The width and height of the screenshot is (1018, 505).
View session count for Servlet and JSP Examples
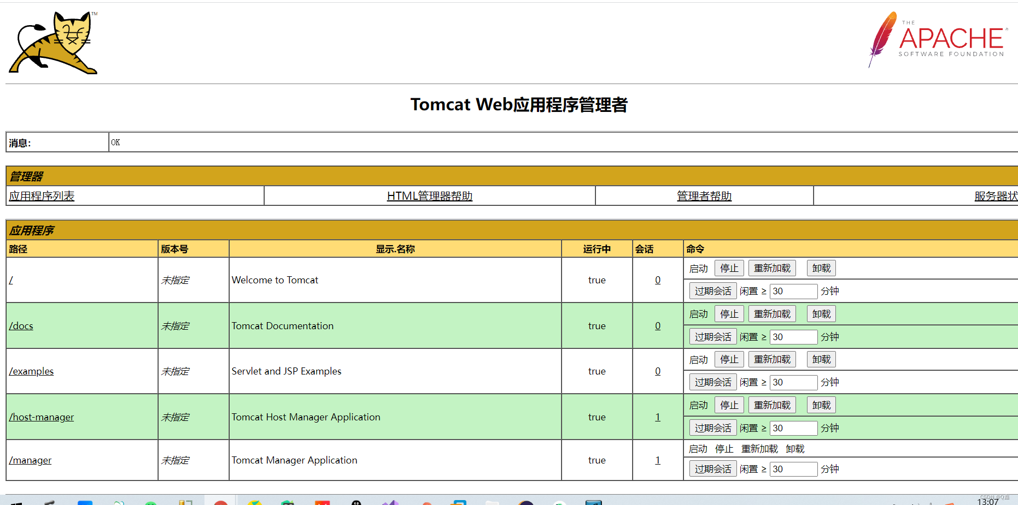(x=658, y=371)
